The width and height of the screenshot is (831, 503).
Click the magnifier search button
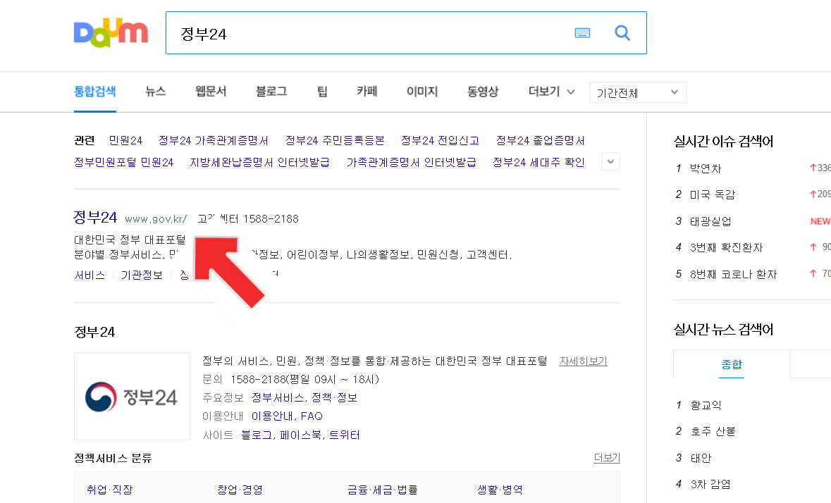(622, 33)
